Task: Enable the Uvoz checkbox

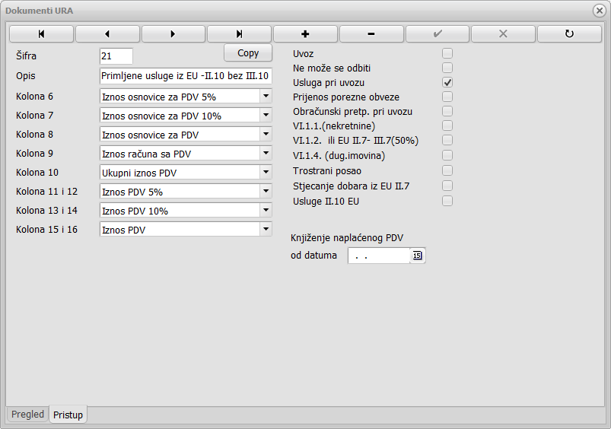Action: pos(447,53)
